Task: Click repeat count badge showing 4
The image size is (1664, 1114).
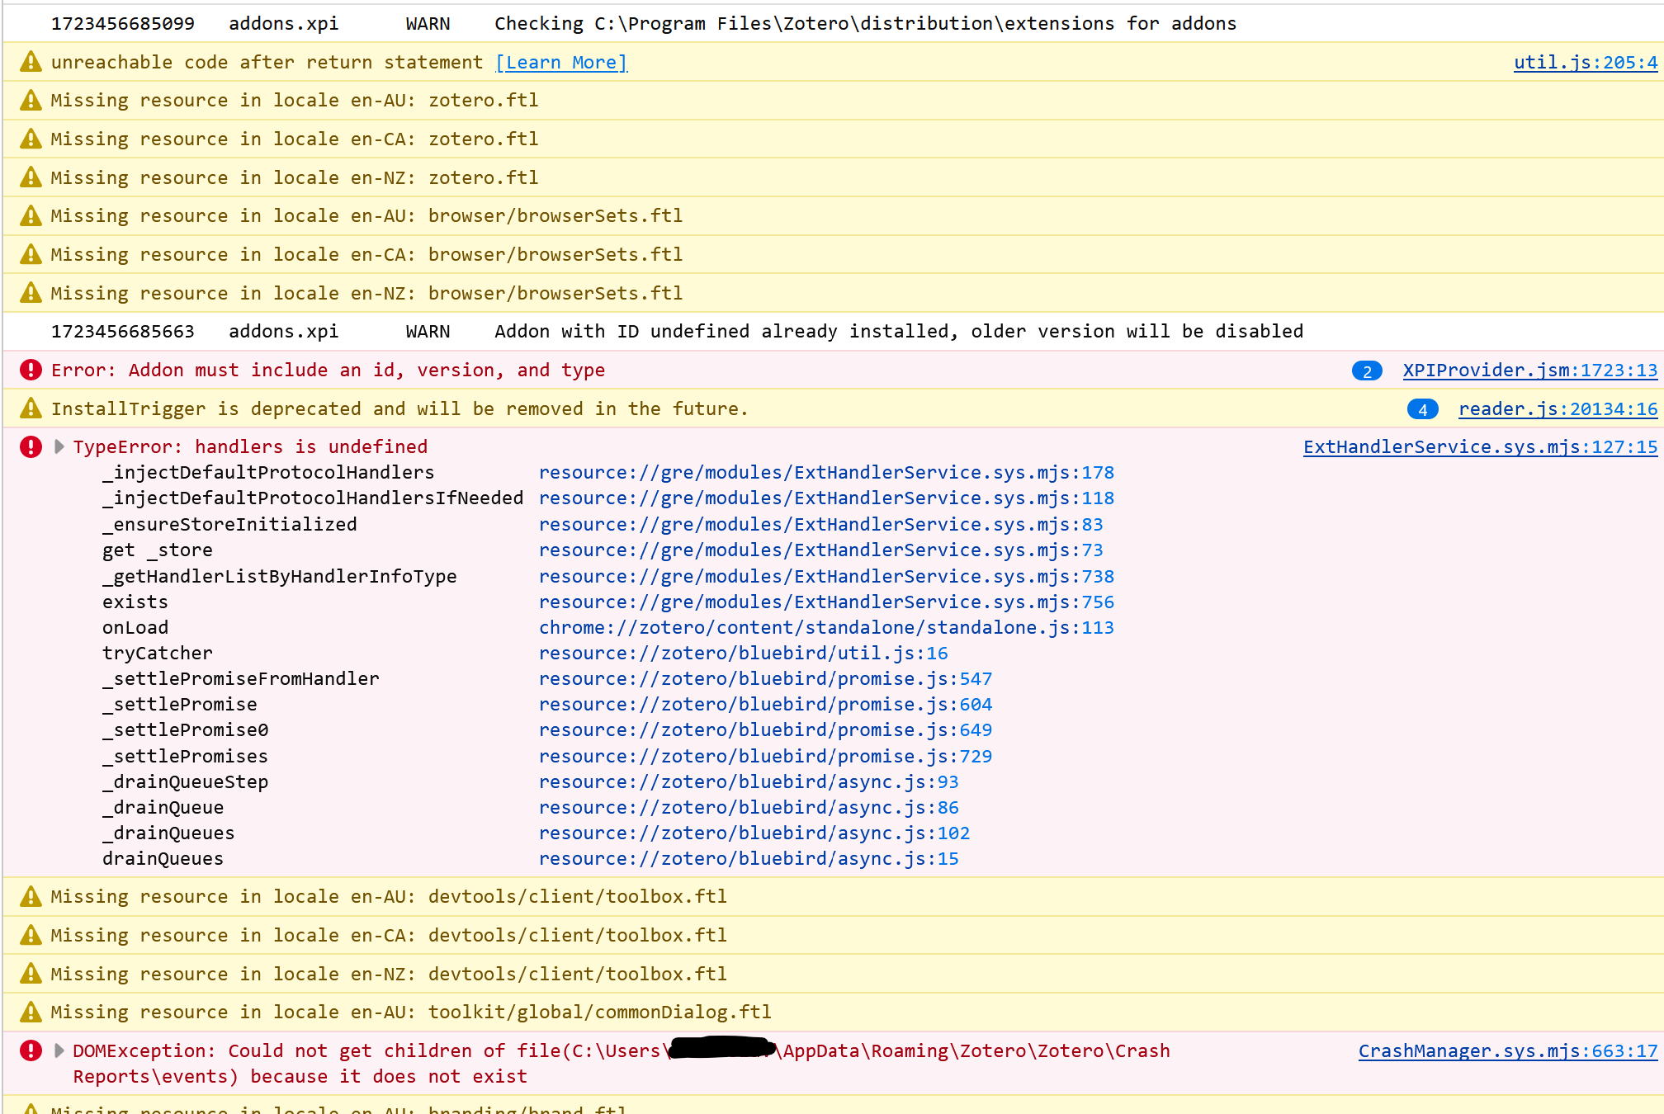Action: tap(1422, 409)
